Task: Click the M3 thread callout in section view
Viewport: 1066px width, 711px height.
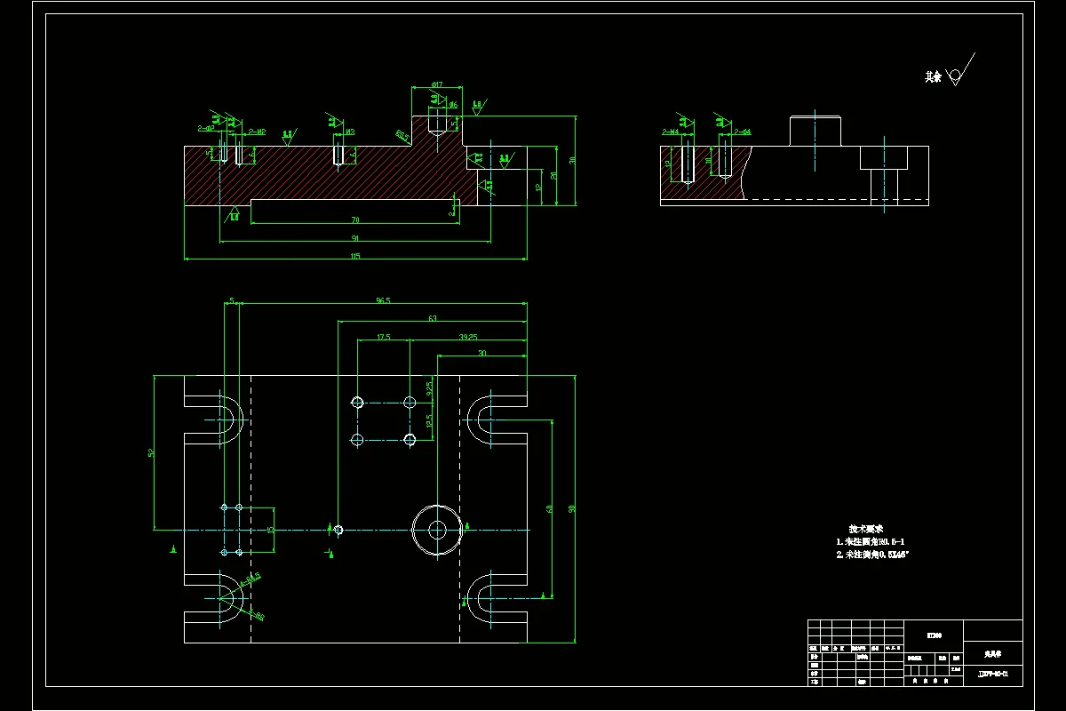Action: (350, 132)
